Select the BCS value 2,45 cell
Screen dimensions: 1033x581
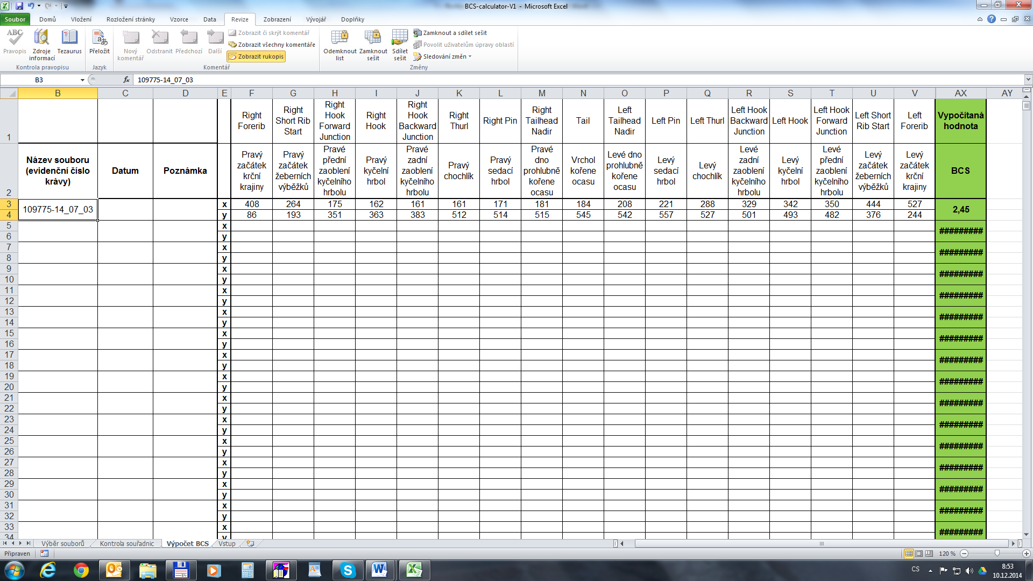tap(960, 209)
